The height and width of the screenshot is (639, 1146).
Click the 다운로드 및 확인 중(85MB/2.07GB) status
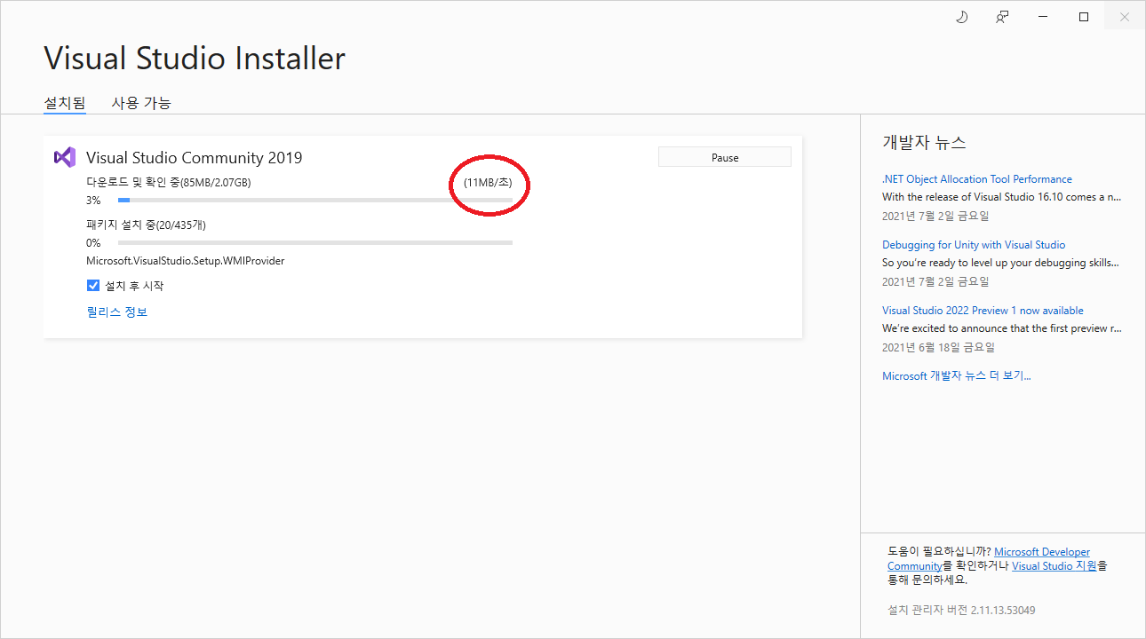[169, 183]
